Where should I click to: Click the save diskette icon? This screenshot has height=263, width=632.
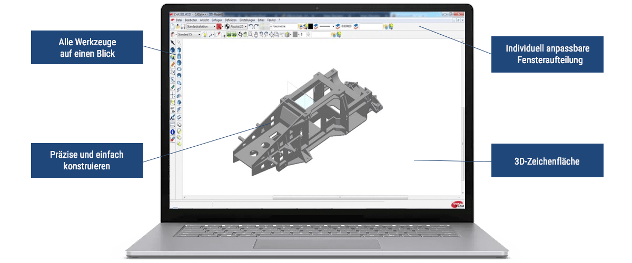click(x=183, y=26)
